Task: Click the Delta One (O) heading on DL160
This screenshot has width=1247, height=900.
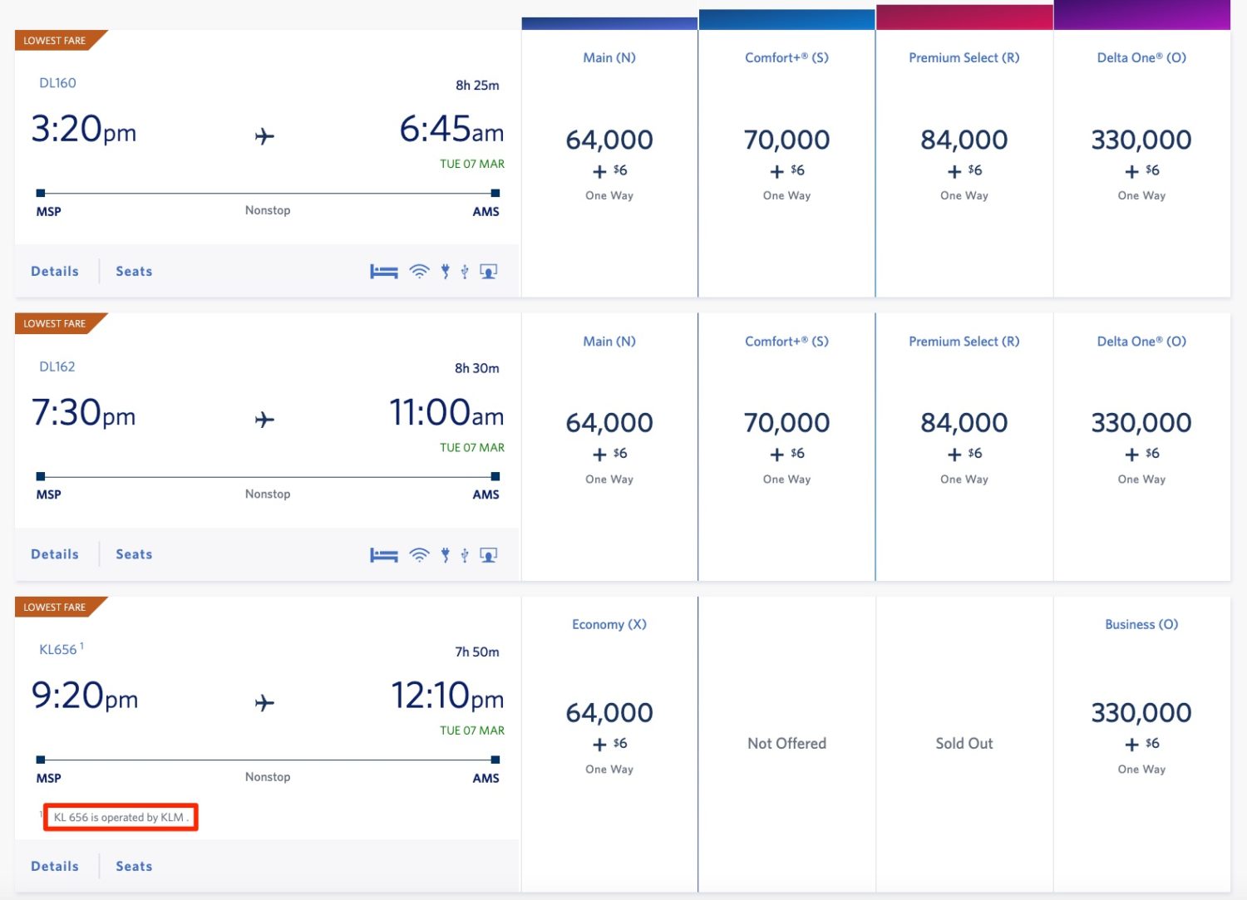Action: tap(1141, 57)
